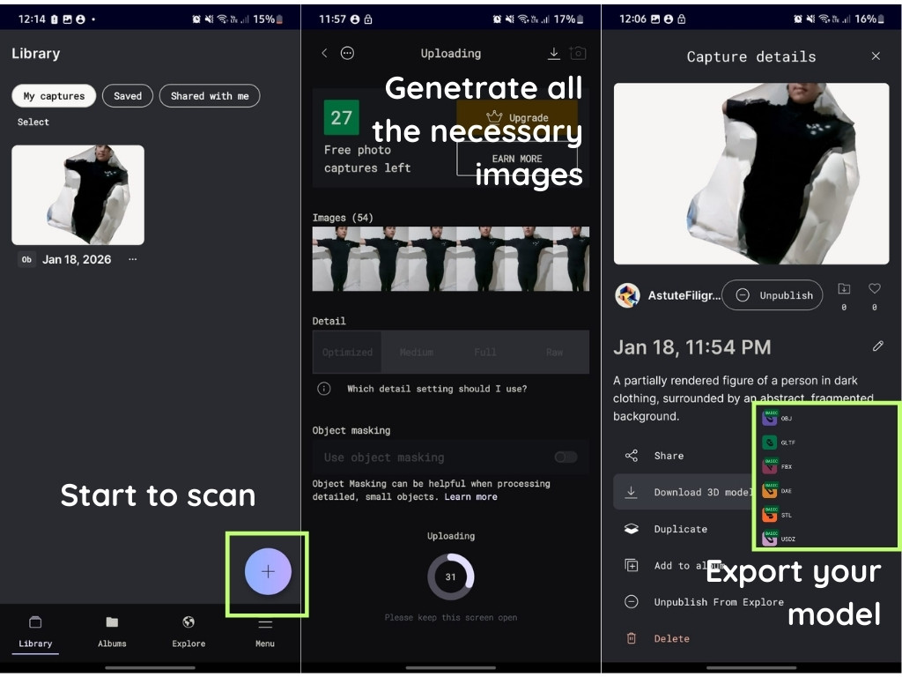
Task: Open the Explore globe tab
Action: pyautogui.click(x=189, y=631)
